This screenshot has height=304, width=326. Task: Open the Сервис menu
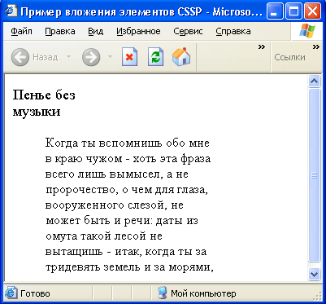pos(188,32)
